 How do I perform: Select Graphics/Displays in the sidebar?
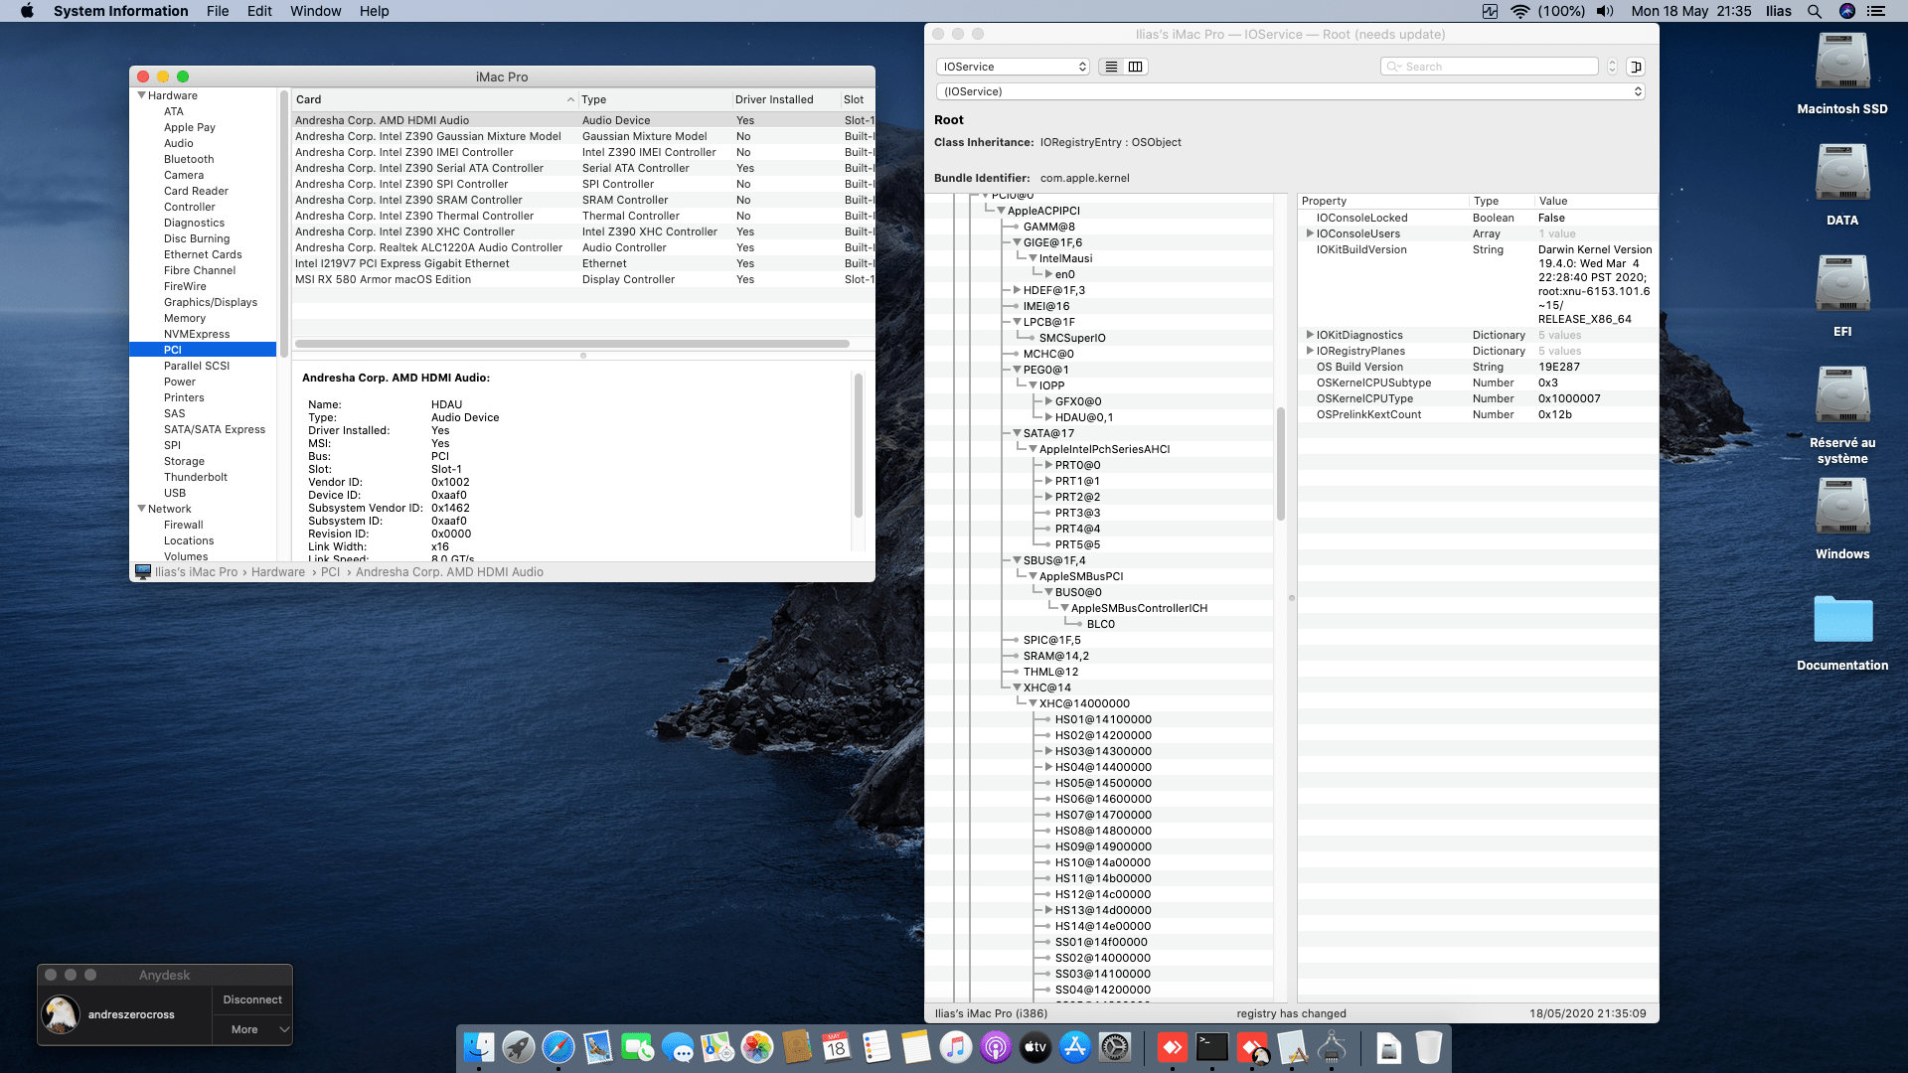click(x=211, y=302)
